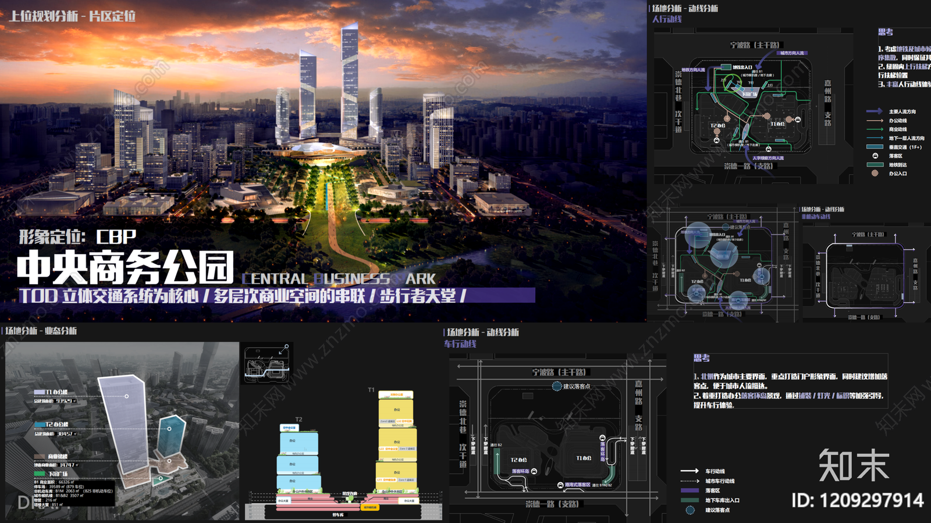The image size is (931, 523).
Task: Click the 知末 watermark logo
Action: pyautogui.click(x=854, y=465)
